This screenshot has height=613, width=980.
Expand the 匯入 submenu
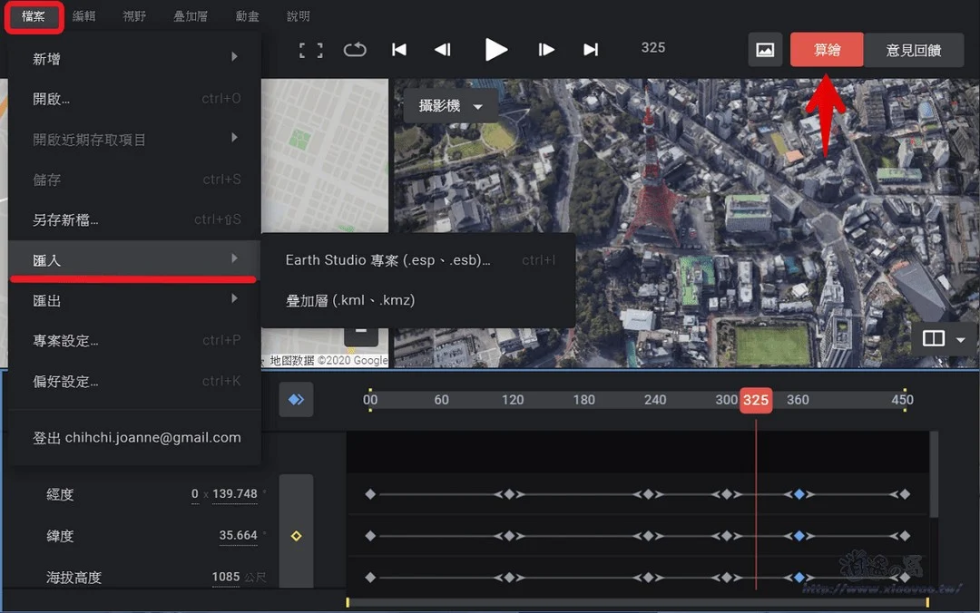(x=134, y=260)
